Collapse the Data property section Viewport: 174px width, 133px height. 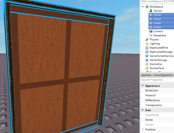[x=143, y=110]
